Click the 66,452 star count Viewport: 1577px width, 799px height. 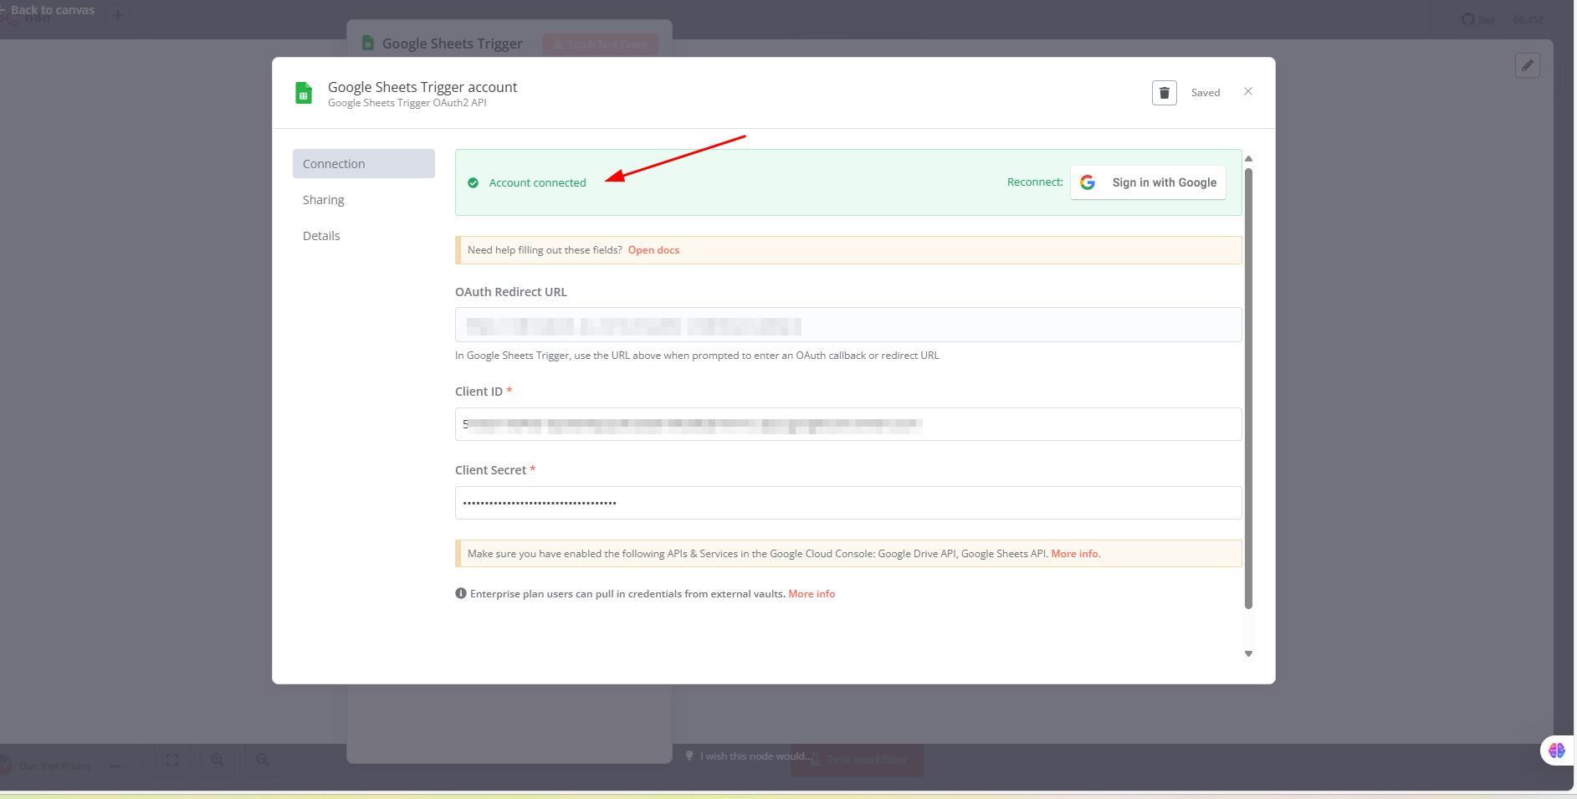coord(1528,19)
